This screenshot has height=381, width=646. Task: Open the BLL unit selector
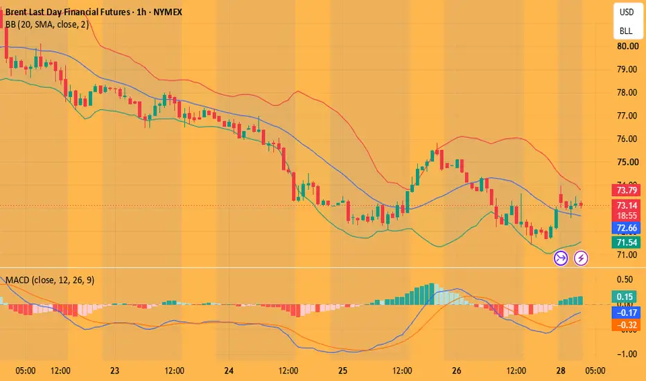click(x=627, y=31)
